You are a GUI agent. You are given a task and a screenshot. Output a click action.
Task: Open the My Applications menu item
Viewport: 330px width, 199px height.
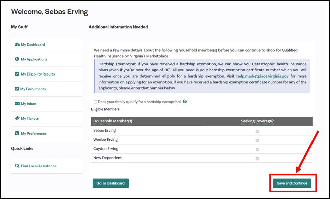(34, 59)
